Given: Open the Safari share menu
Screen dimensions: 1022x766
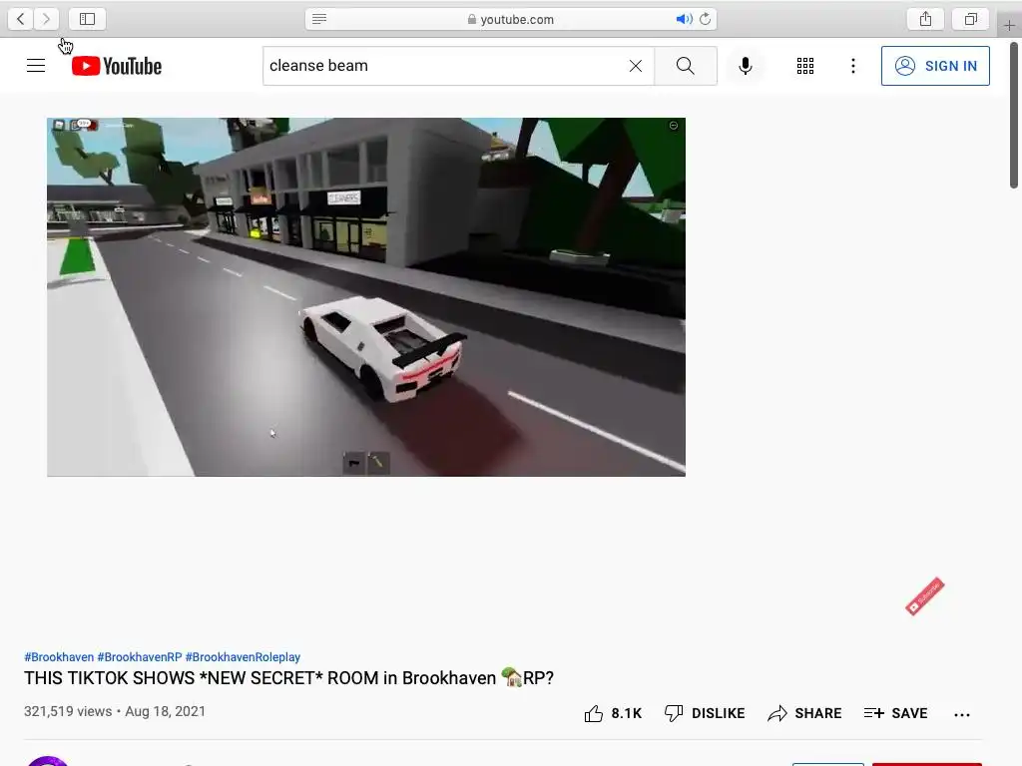Looking at the screenshot, I should (x=925, y=19).
